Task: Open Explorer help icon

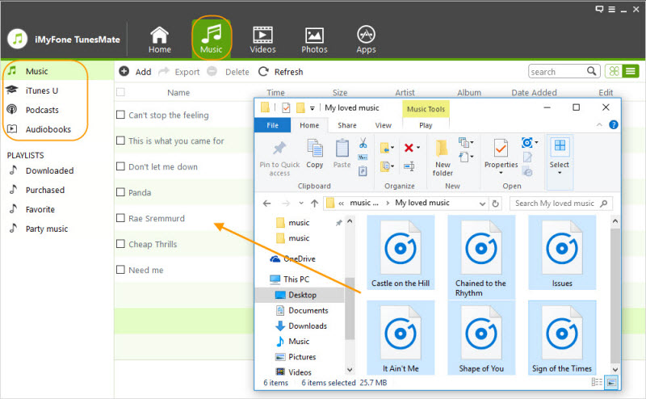Action: click(x=614, y=124)
